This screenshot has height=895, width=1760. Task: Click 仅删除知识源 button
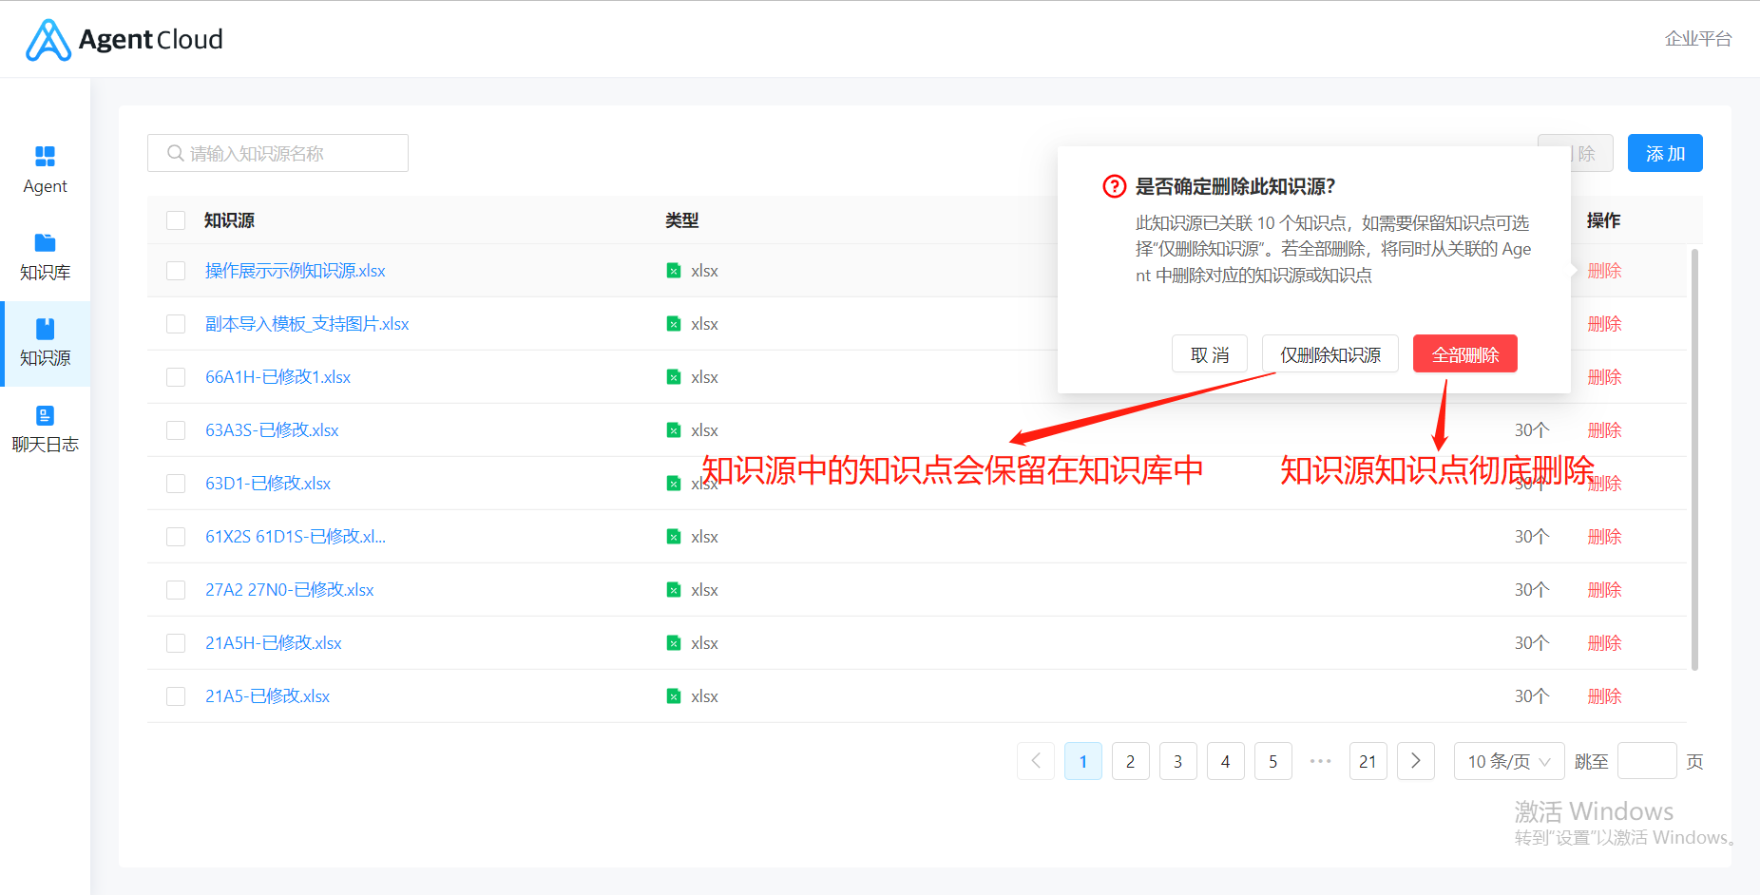pos(1330,354)
